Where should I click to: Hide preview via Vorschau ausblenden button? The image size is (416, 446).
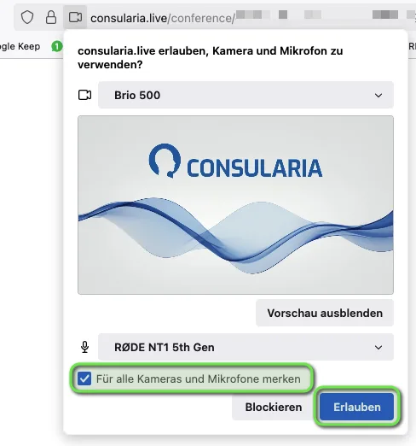325,313
